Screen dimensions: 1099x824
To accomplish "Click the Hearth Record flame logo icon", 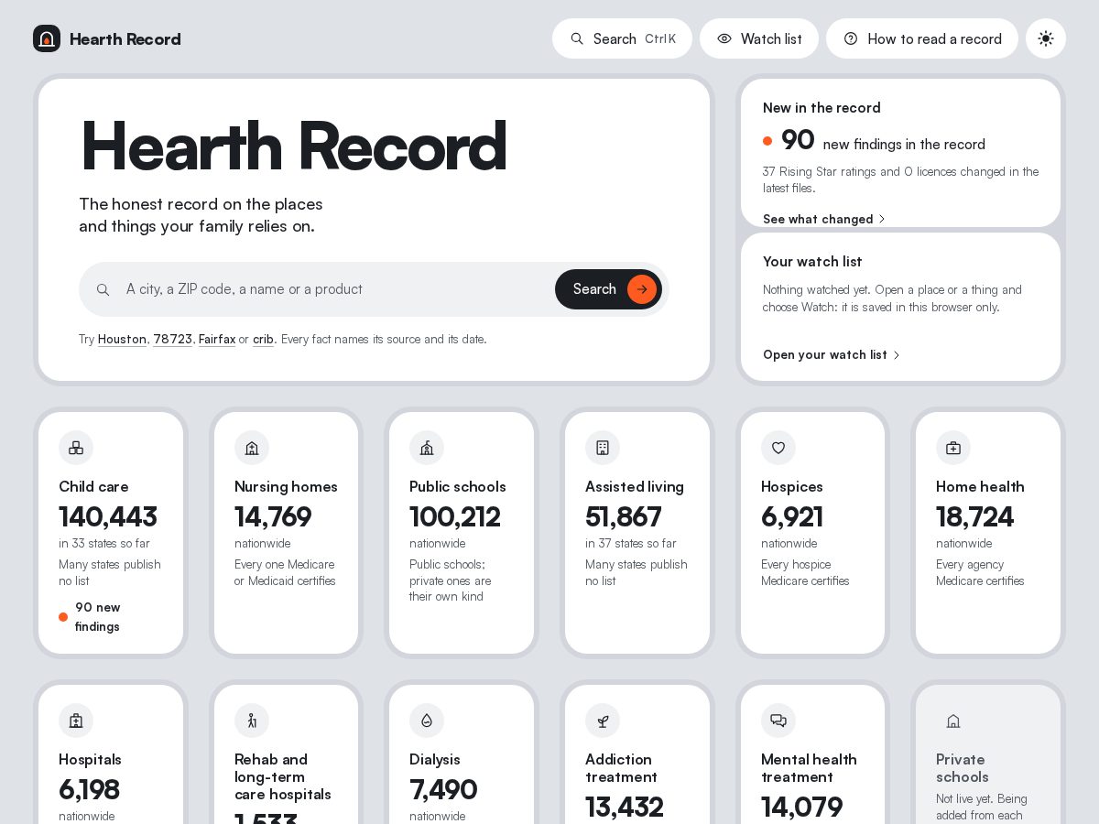I will pos(47,38).
